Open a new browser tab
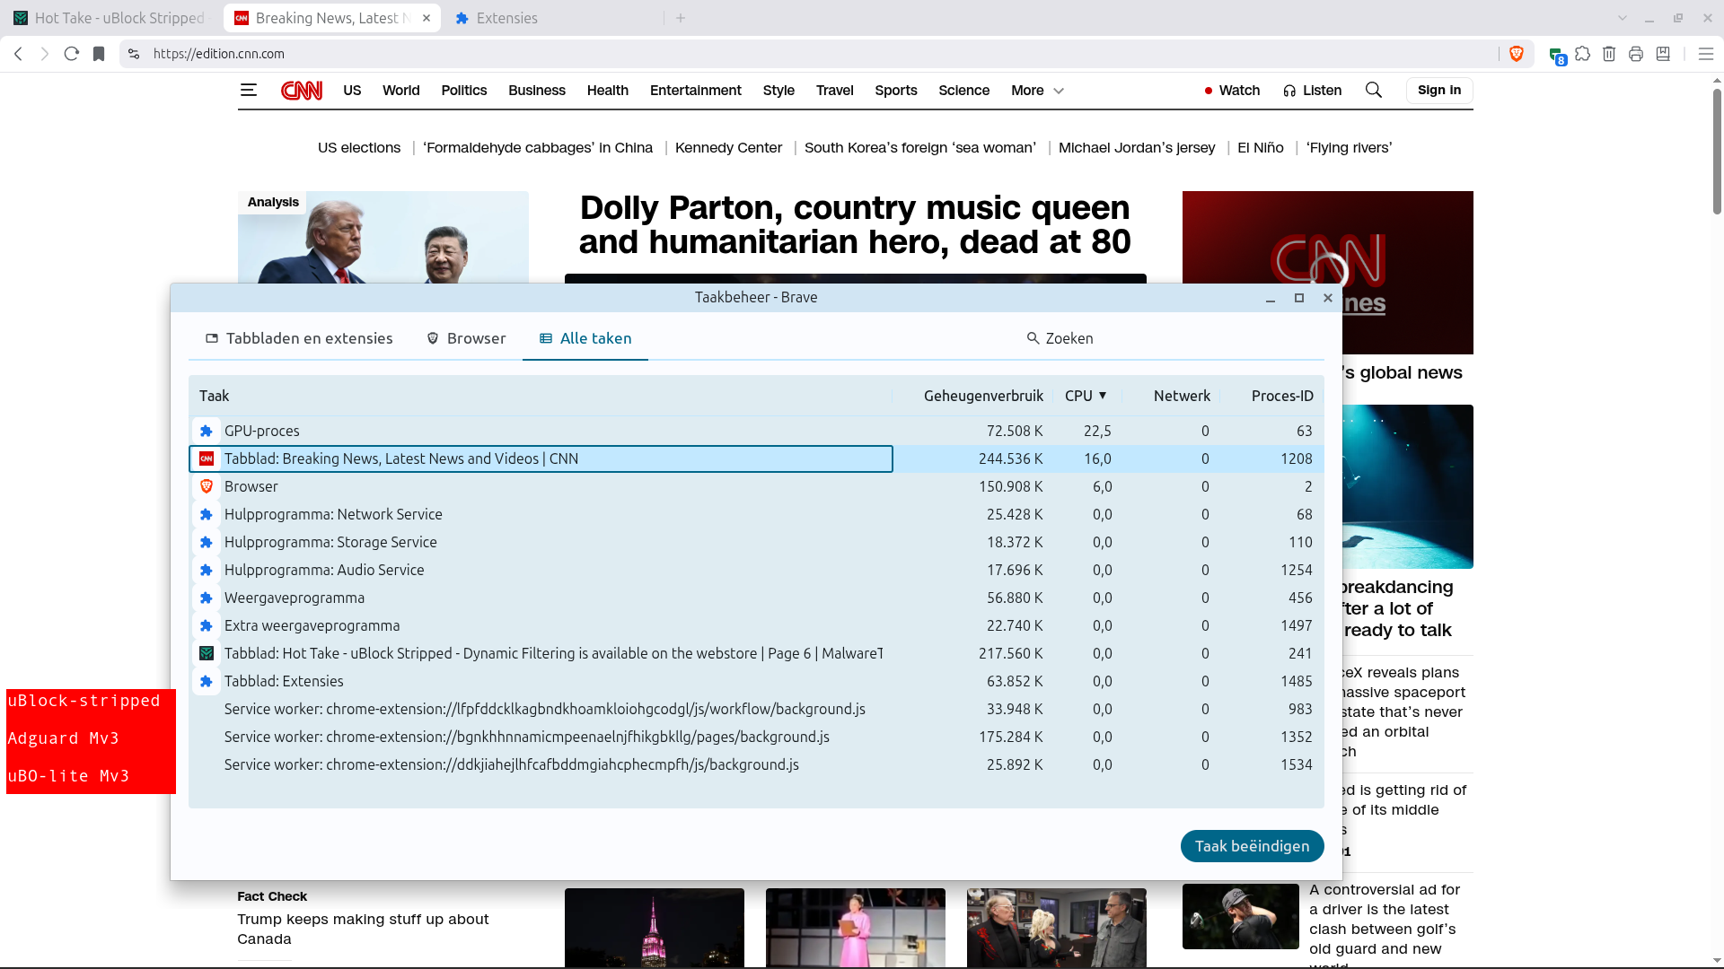The height and width of the screenshot is (969, 1724). pyautogui.click(x=681, y=18)
